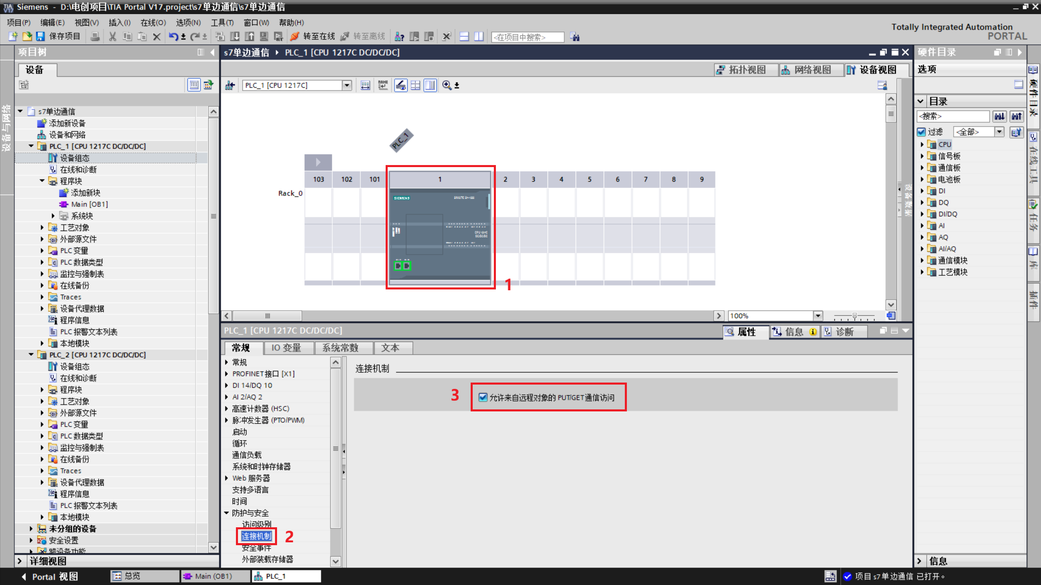The image size is (1041, 585).
Task: Click the project search input field
Action: [527, 37]
